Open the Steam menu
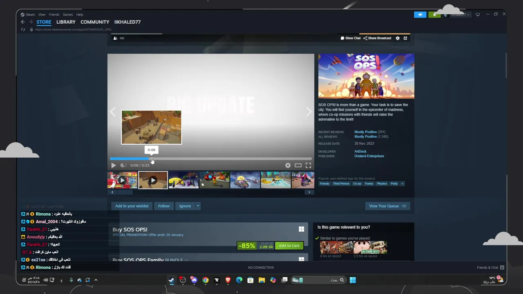This screenshot has width=523, height=294. pos(30,15)
